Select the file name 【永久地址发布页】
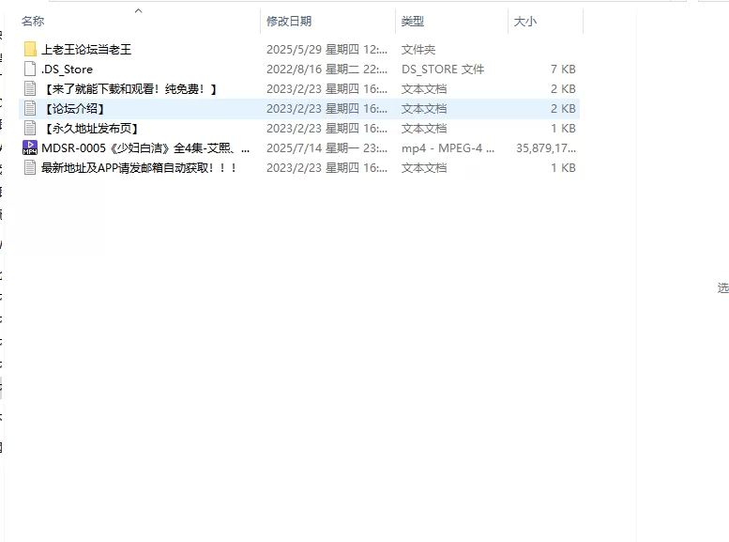729x542 pixels. tap(91, 128)
